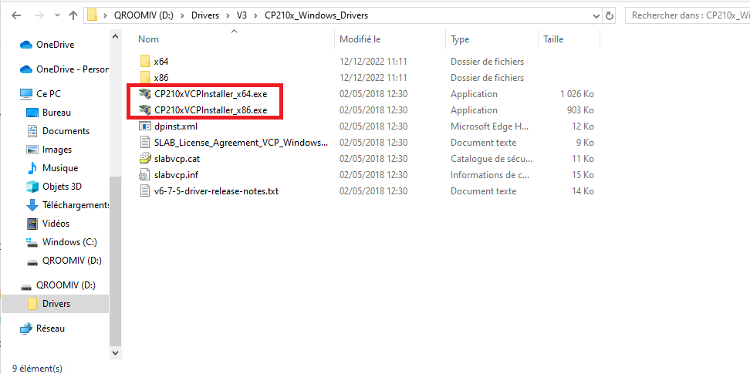Select CP210xVCPInstaller_x64.exe installer icon
The height and width of the screenshot is (374, 750).
coord(145,94)
